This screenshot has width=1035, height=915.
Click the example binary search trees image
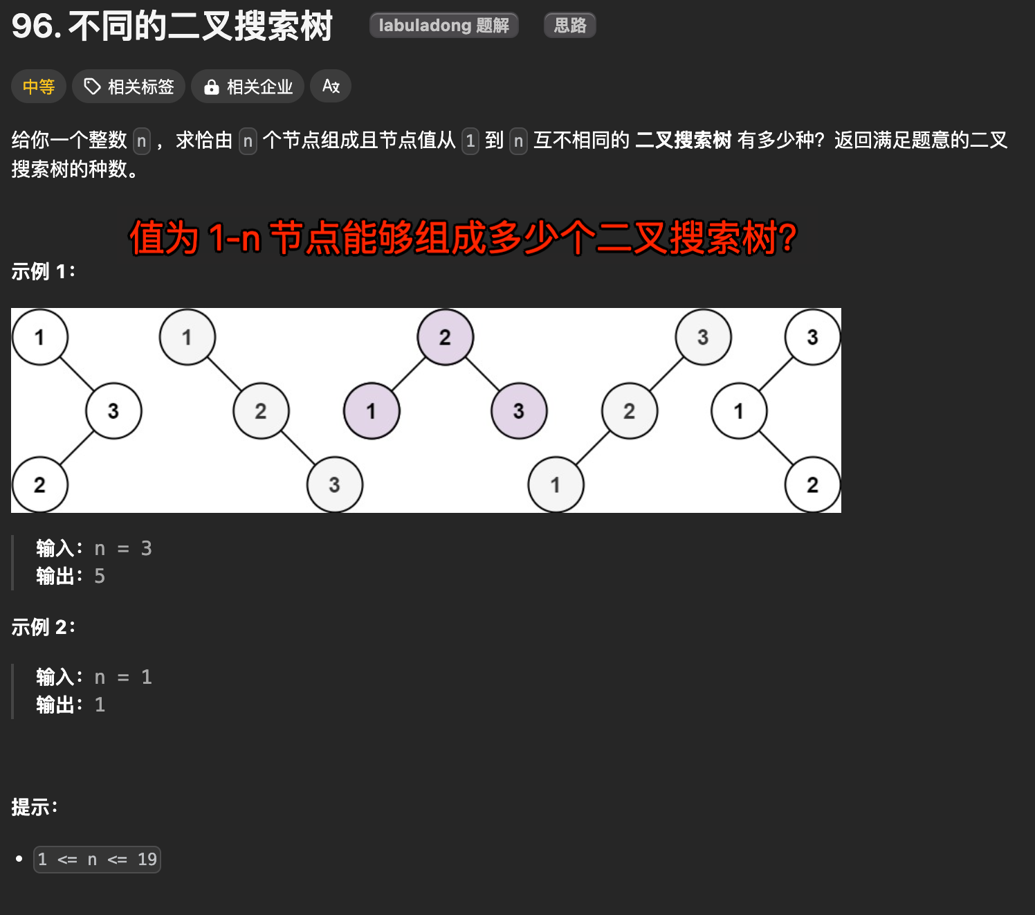[426, 410]
